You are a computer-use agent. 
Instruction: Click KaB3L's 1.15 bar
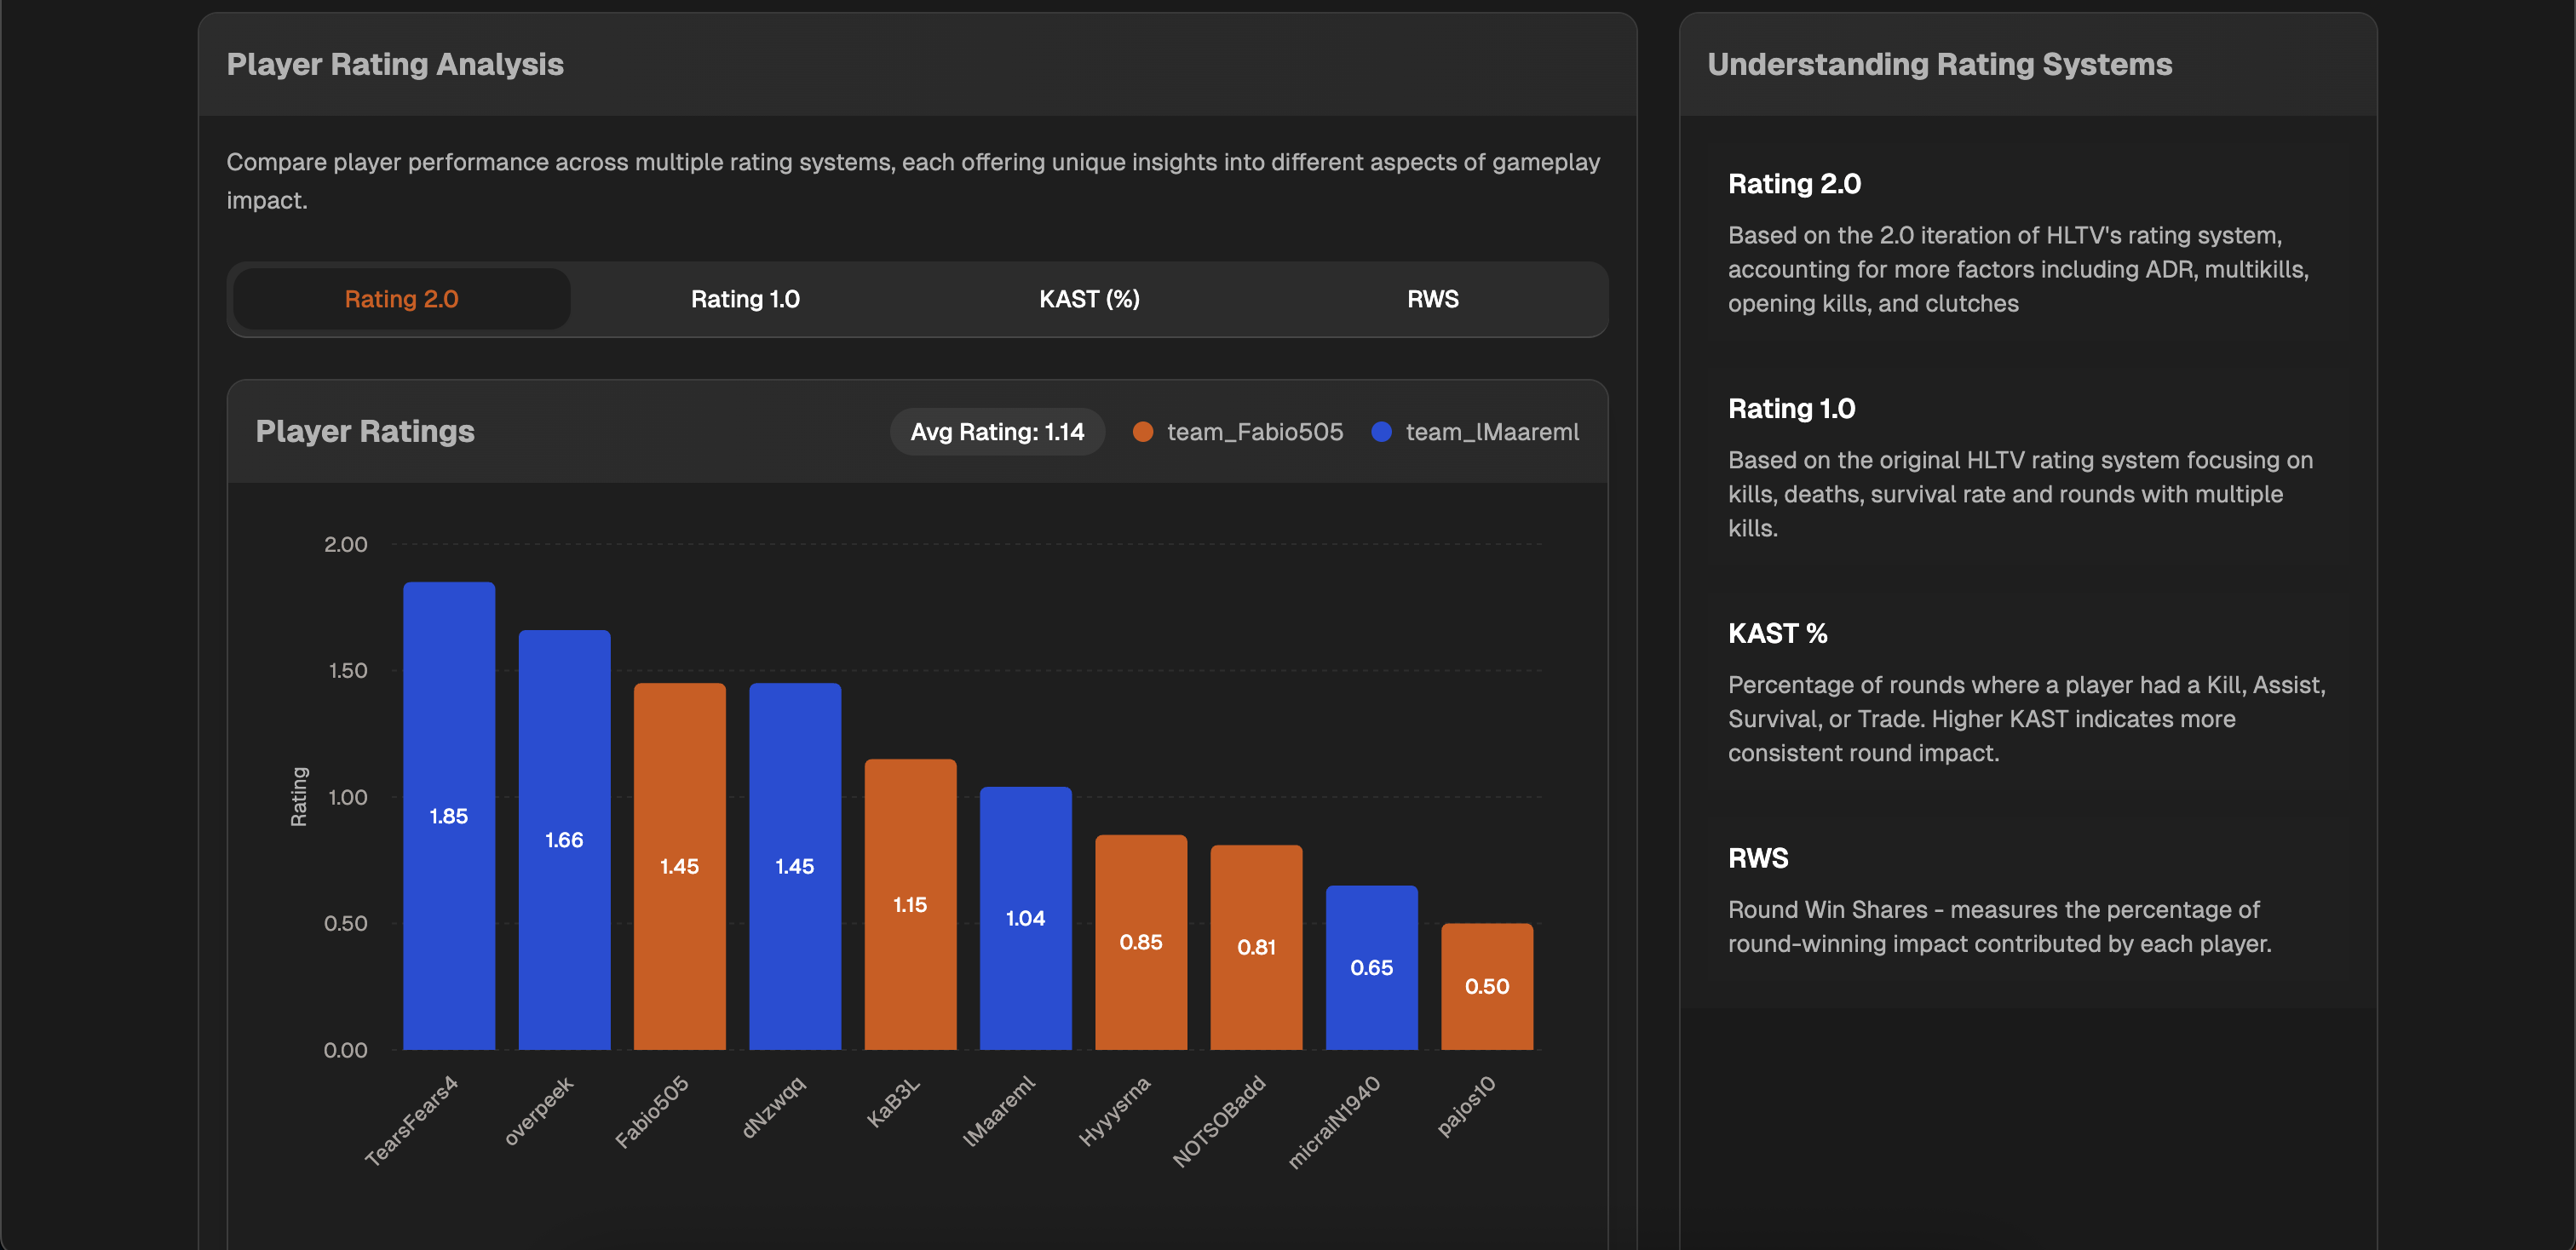coord(910,904)
